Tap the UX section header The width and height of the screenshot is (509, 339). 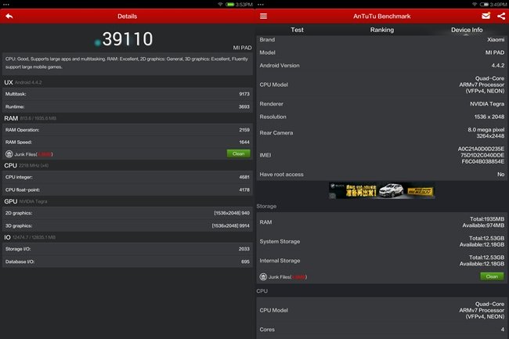coord(23,82)
